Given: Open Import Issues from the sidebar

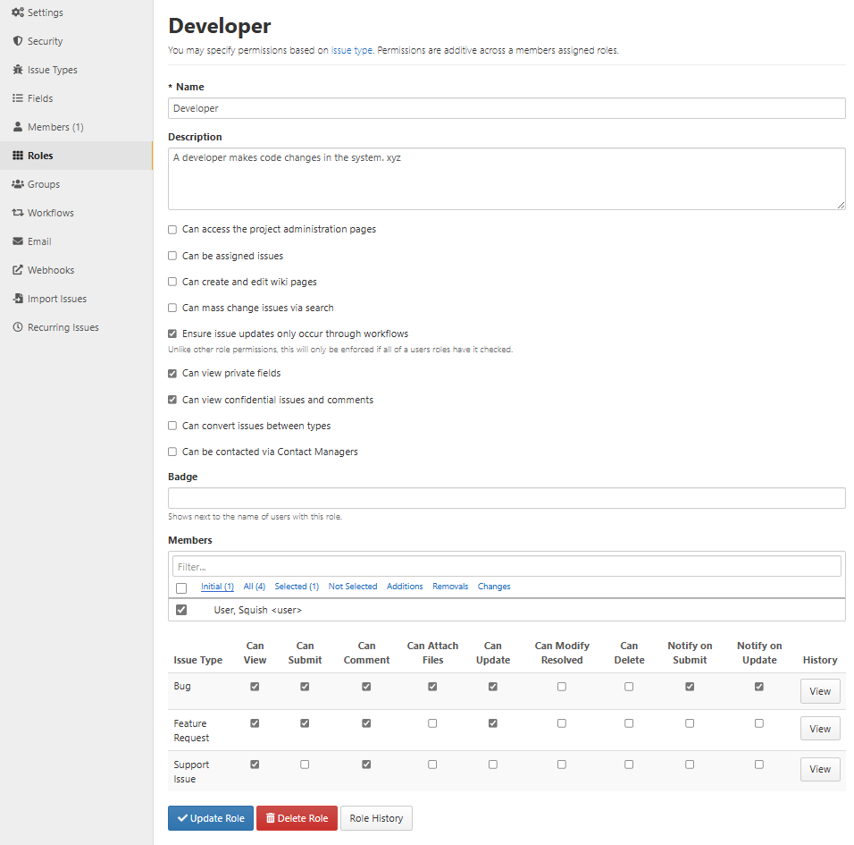Looking at the screenshot, I should (57, 299).
